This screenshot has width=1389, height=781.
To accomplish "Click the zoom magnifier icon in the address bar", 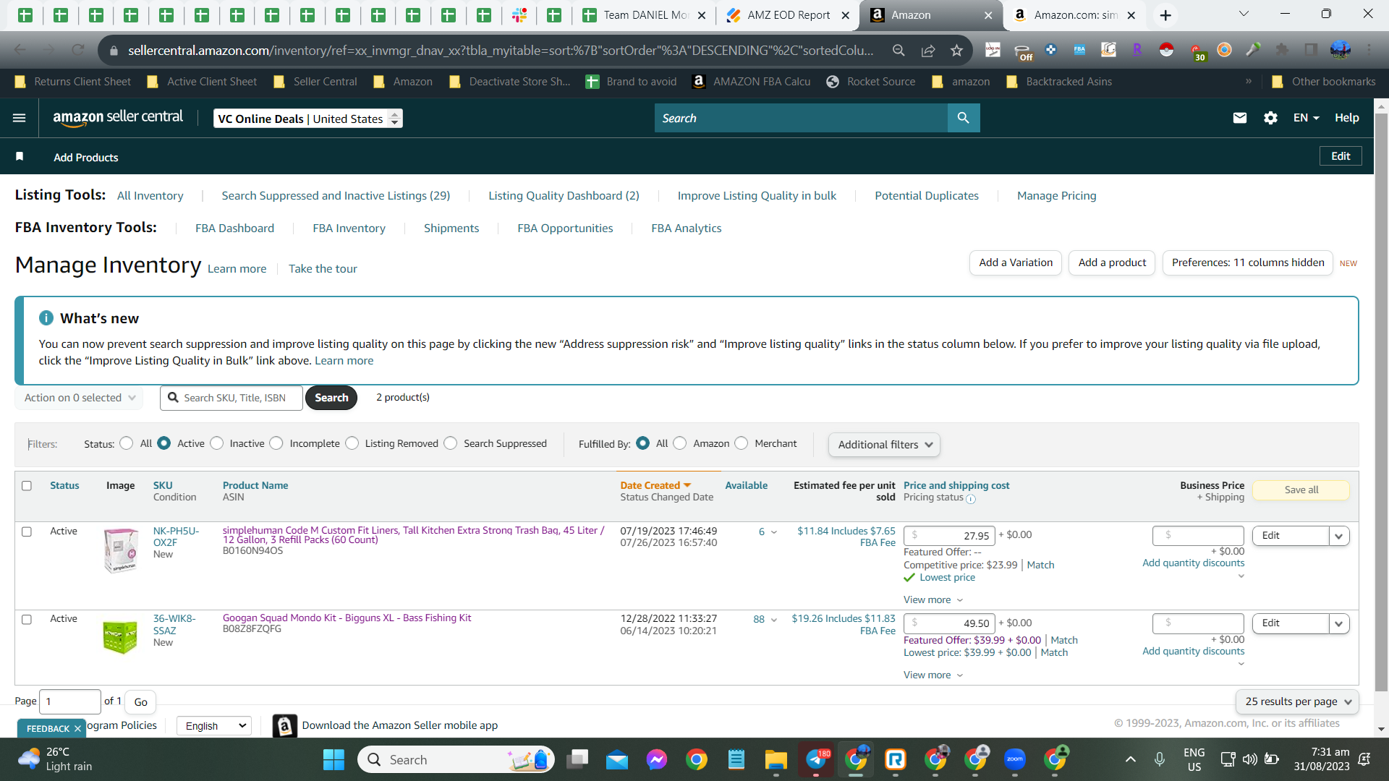I will point(899,51).
